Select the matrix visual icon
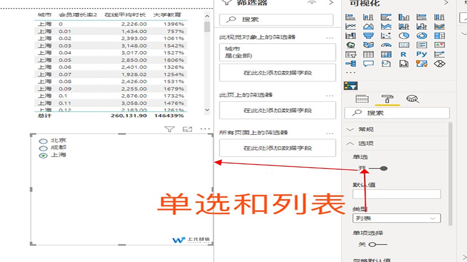The width and height of the screenshot is (467, 262). [x=386, y=54]
